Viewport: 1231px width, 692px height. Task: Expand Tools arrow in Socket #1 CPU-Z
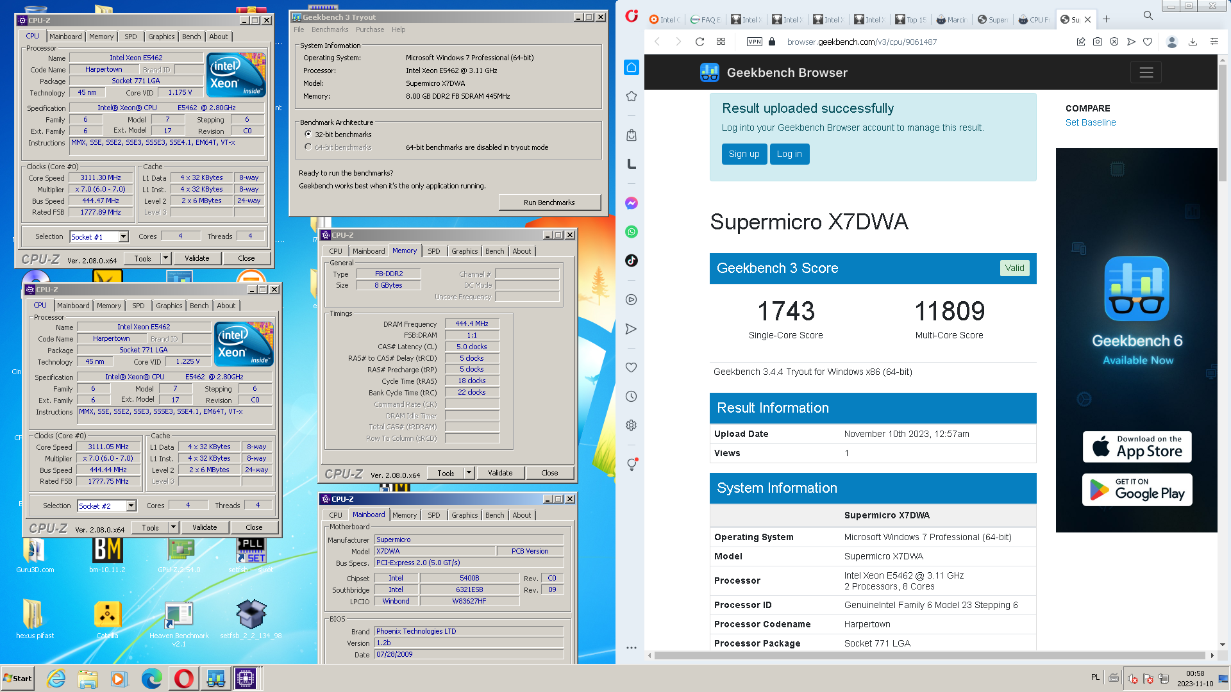point(165,258)
